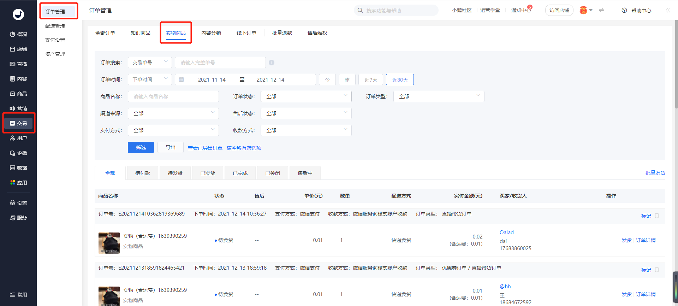The width and height of the screenshot is (678, 306).
Task: Collapse the panel with double chevron icon
Action: tap(668, 10)
